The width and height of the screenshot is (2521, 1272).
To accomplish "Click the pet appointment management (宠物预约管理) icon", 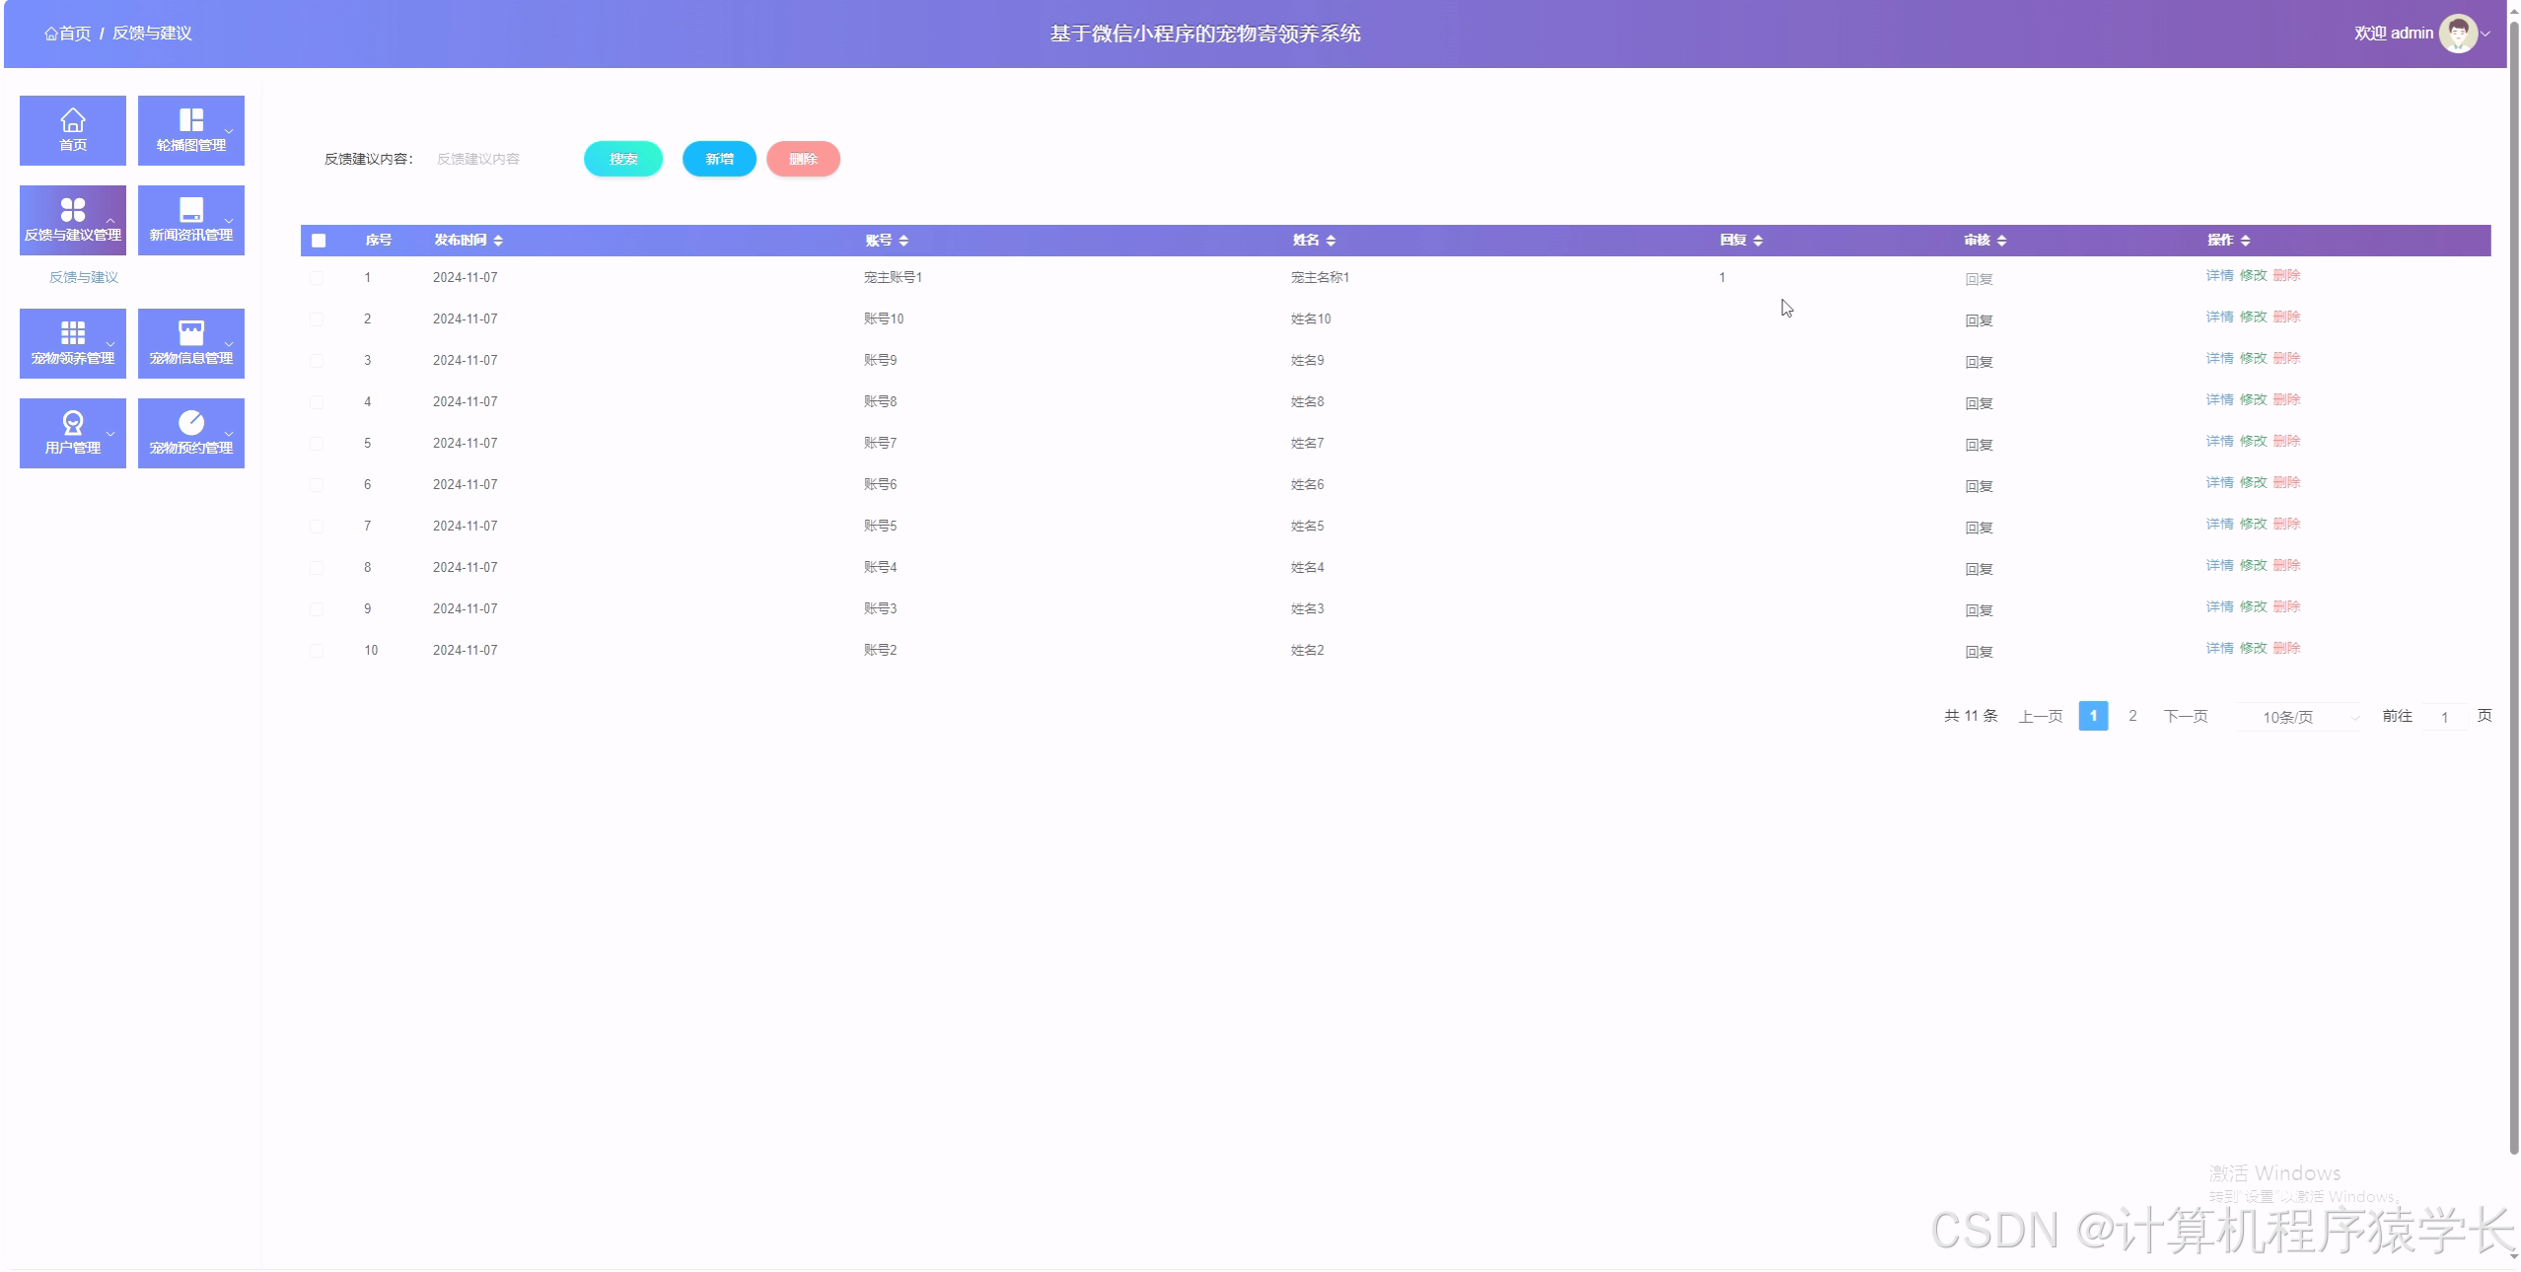I will 190,424.
